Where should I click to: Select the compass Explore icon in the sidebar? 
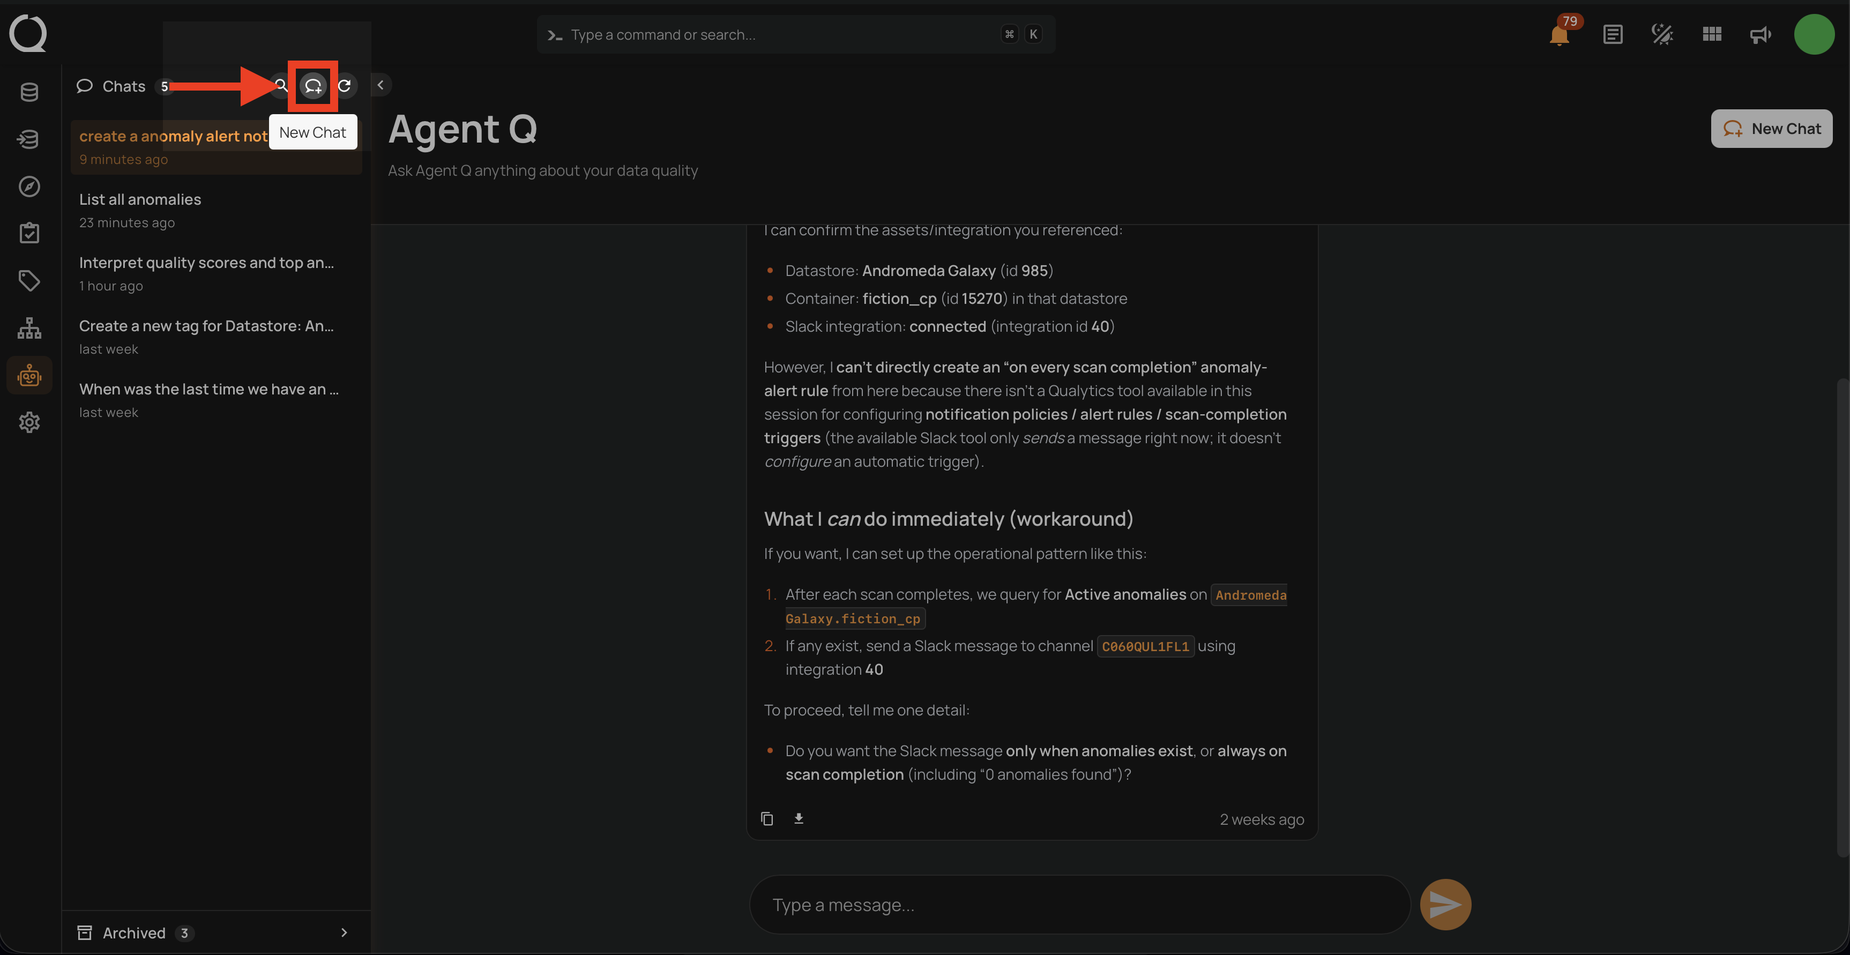point(29,186)
